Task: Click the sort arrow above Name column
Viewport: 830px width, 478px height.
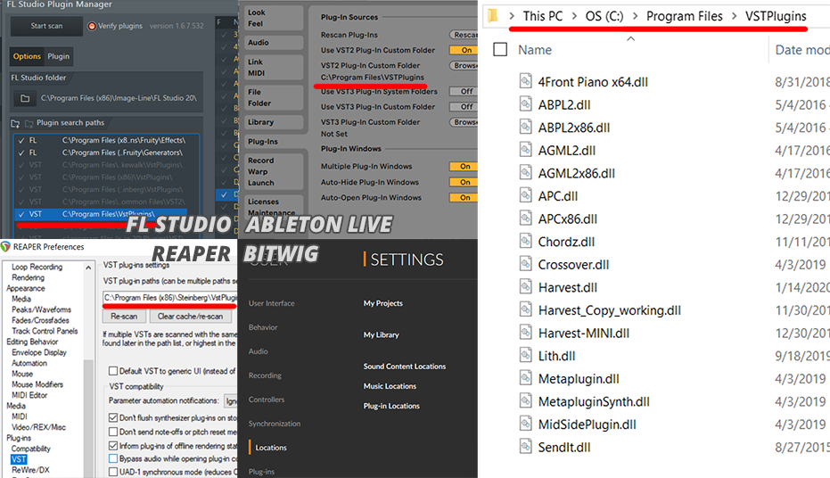Action: [x=630, y=38]
